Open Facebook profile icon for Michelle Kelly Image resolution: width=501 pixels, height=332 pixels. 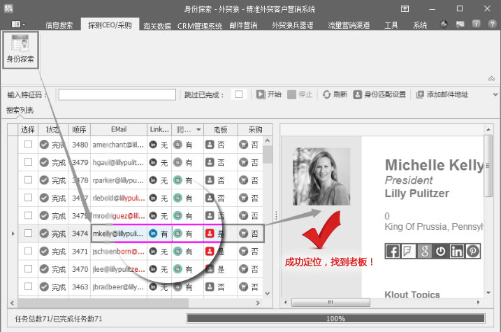(393, 251)
